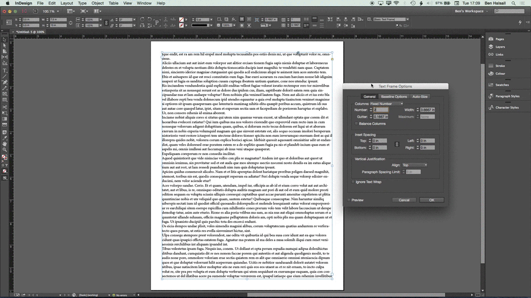Open the Object menu
Viewport: 531px width, 298px height.
pyautogui.click(x=97, y=3)
